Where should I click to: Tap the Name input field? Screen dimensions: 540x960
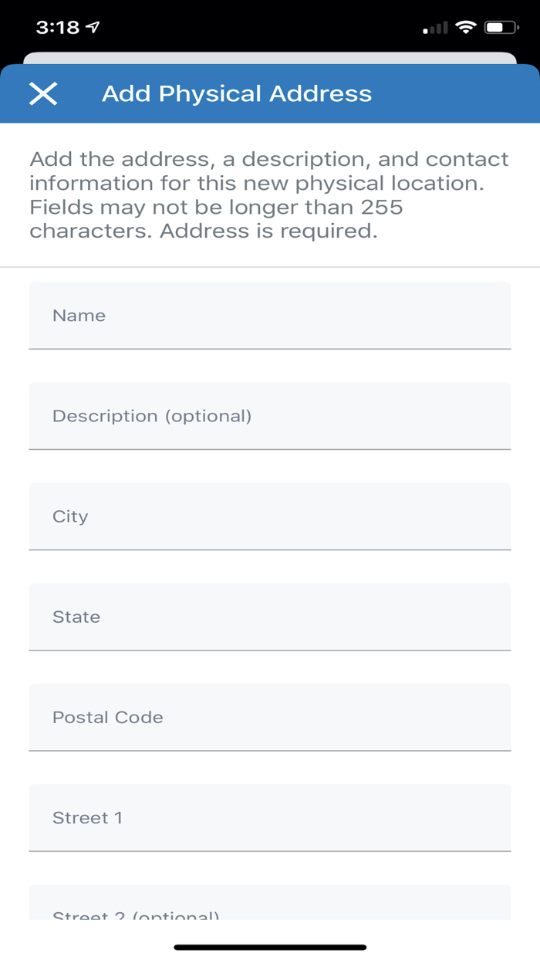pos(270,316)
